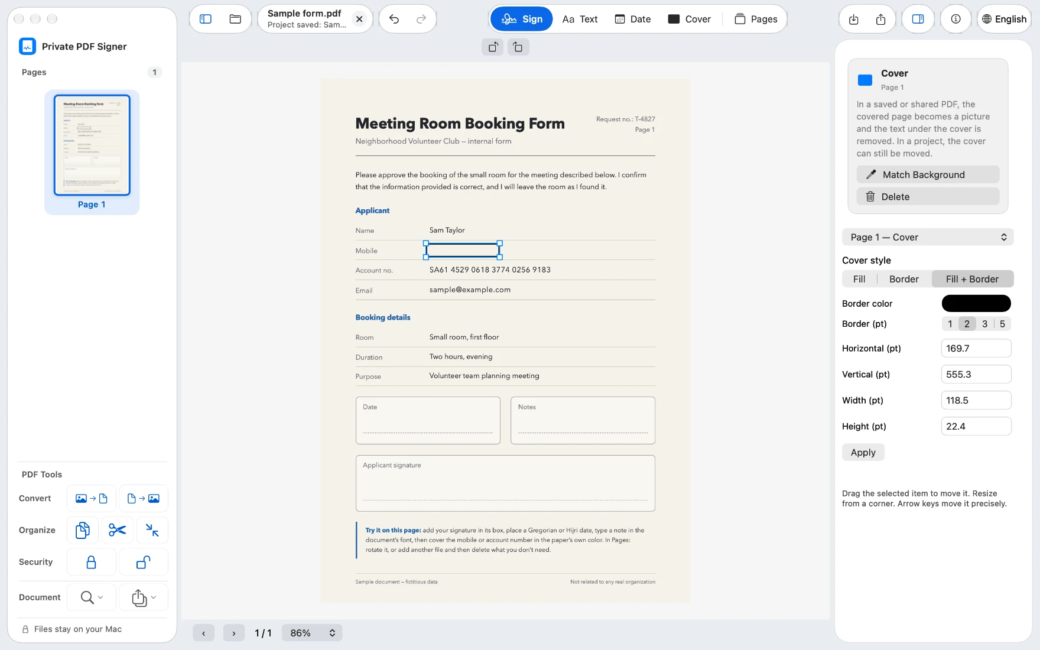1040x650 pixels.
Task: Toggle the left sidebar panel icon
Action: (x=206, y=19)
